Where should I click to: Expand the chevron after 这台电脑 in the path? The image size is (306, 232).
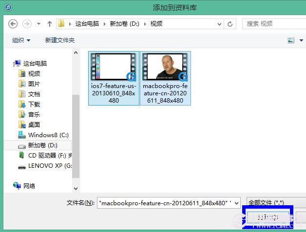pyautogui.click(x=105, y=24)
